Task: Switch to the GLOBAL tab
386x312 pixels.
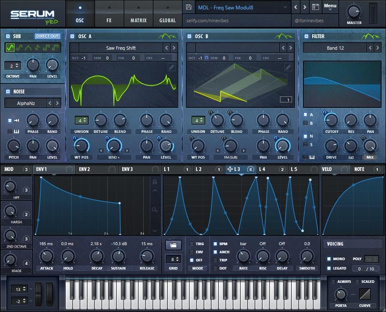Action: (x=167, y=14)
